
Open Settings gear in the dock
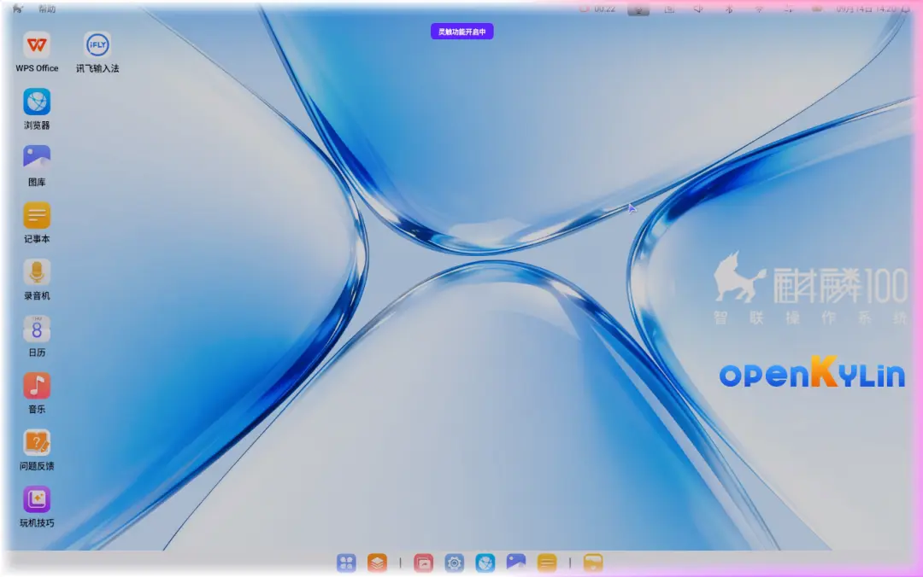(455, 562)
